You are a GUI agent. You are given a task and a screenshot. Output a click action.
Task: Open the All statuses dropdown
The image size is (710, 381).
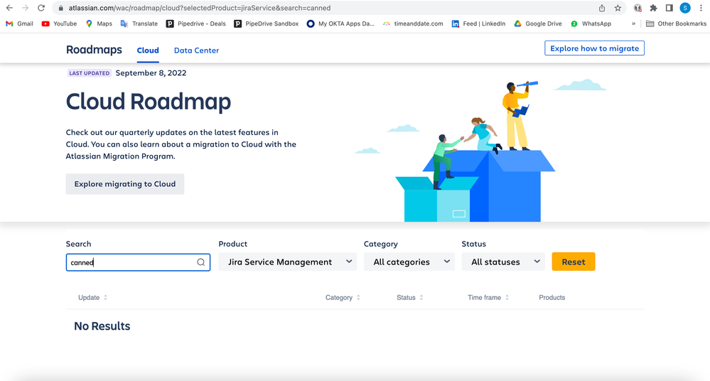click(503, 262)
